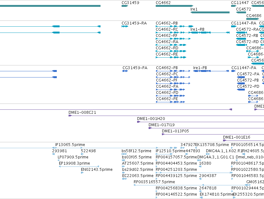
Task: Select BAC clone DME1-008C21
Action: [166, 116]
